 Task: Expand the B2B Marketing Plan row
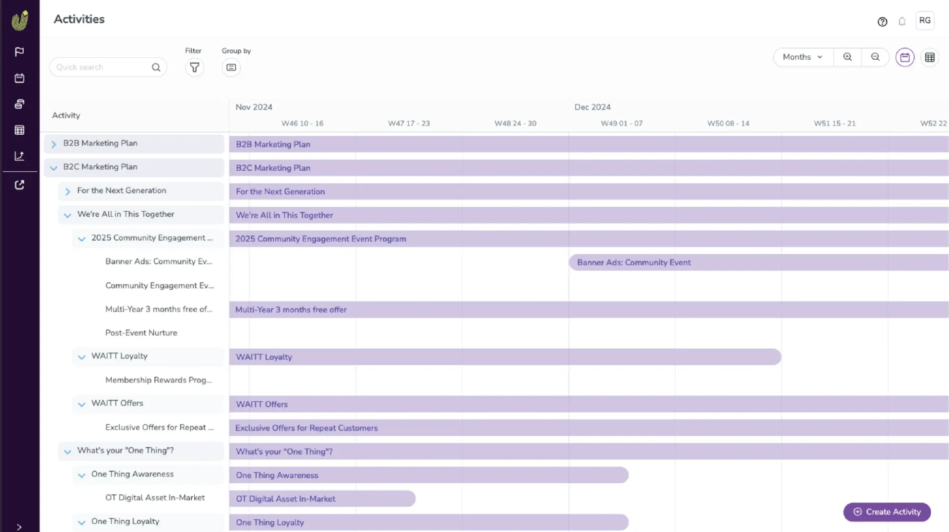point(54,144)
